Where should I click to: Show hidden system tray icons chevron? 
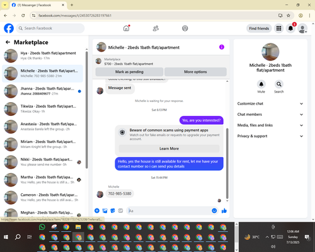[267, 237]
